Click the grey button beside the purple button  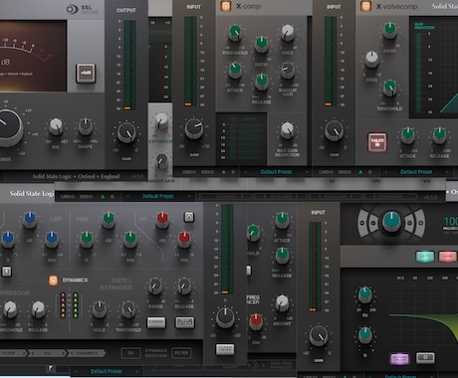[425, 357]
